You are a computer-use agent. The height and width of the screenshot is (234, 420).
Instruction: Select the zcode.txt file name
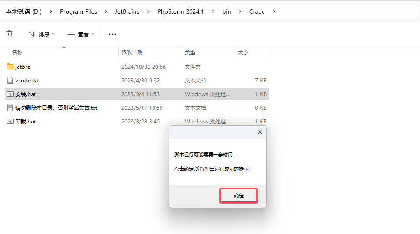click(x=27, y=81)
